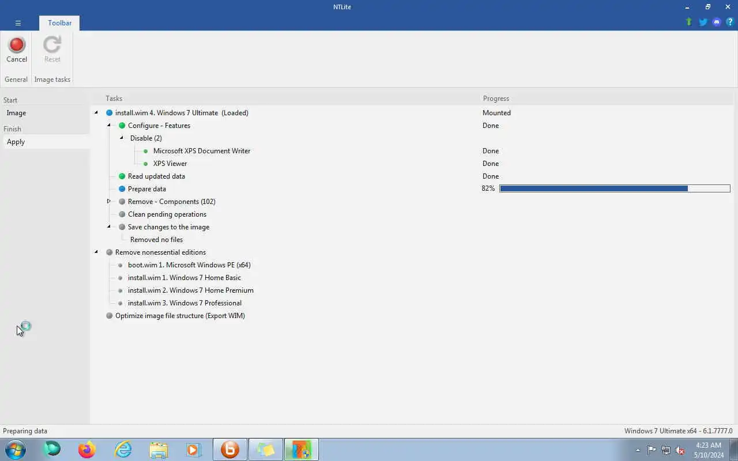This screenshot has height=461, width=738.
Task: Select the Image page in sidebar
Action: click(45, 113)
